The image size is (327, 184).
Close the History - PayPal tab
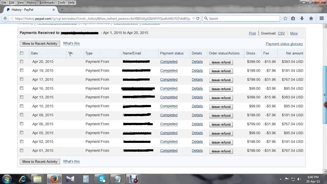(x=54, y=10)
